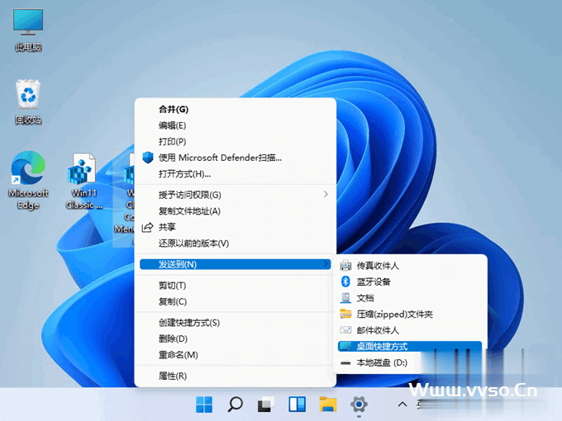This screenshot has width=562, height=421.
Task: Select 桌面快捷方式 in the send-to submenu
Action: pyautogui.click(x=410, y=346)
